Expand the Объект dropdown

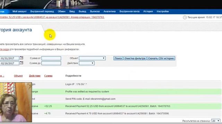[92, 58]
